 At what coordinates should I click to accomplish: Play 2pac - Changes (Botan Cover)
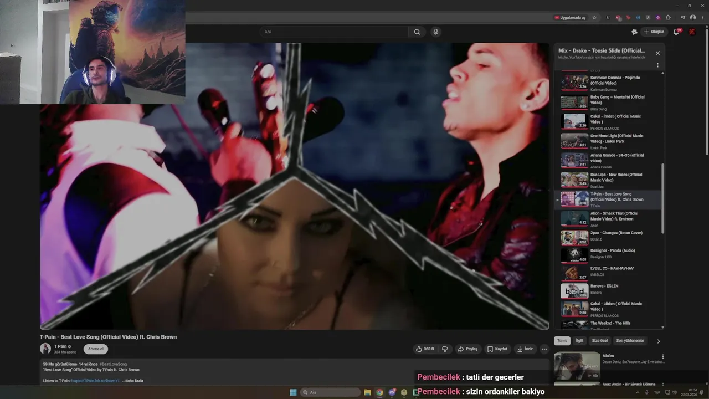pos(608,237)
